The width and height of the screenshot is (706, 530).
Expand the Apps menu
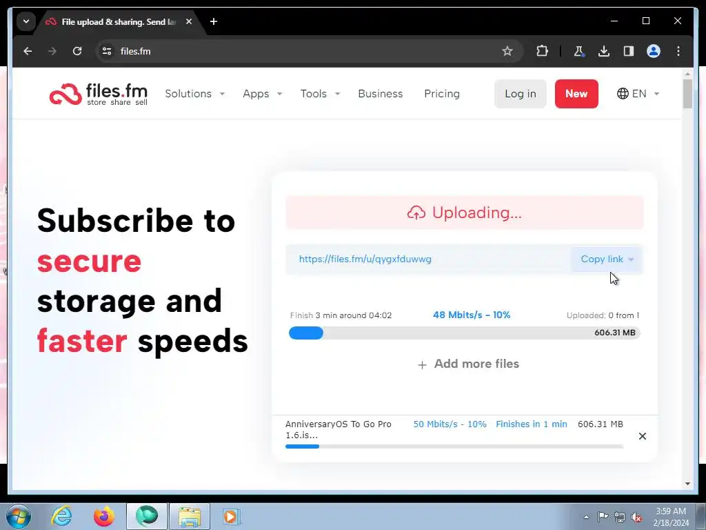point(263,94)
